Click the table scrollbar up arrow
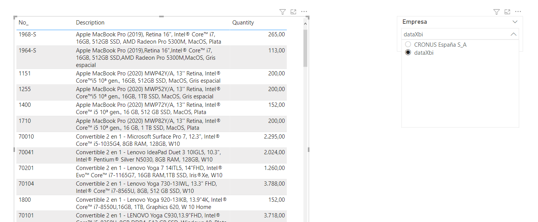This screenshot has height=222, width=538. pyautogui.click(x=305, y=24)
